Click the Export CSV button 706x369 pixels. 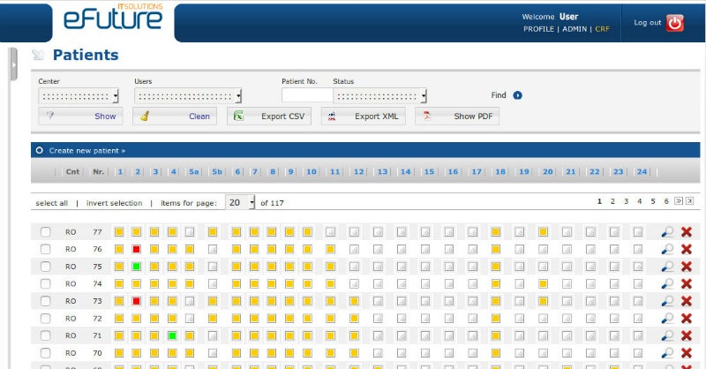pos(269,116)
